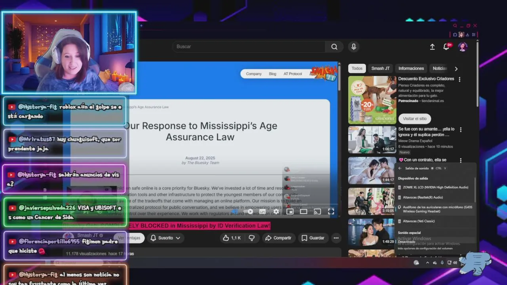Viewport: 507px width, 285px height.
Task: Open Más opciones de configuración del volumen
Action: tap(425, 249)
